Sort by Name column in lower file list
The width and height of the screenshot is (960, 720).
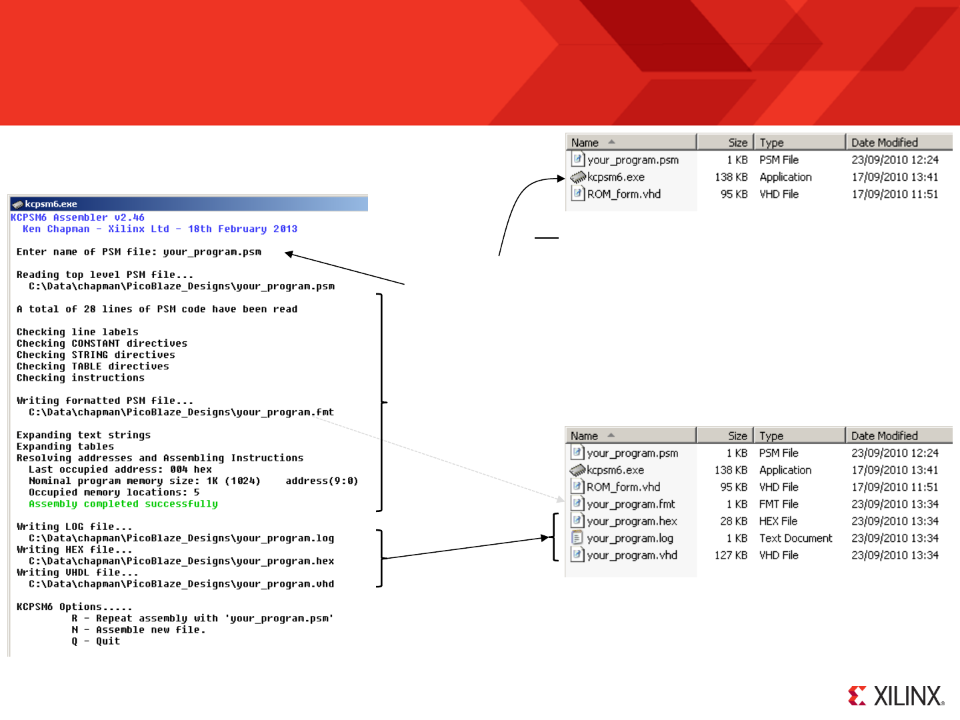631,435
